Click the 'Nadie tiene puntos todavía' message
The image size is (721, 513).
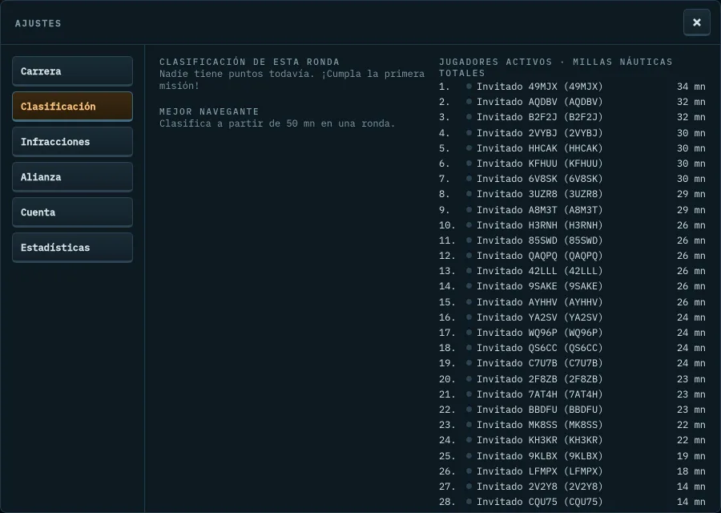292,79
